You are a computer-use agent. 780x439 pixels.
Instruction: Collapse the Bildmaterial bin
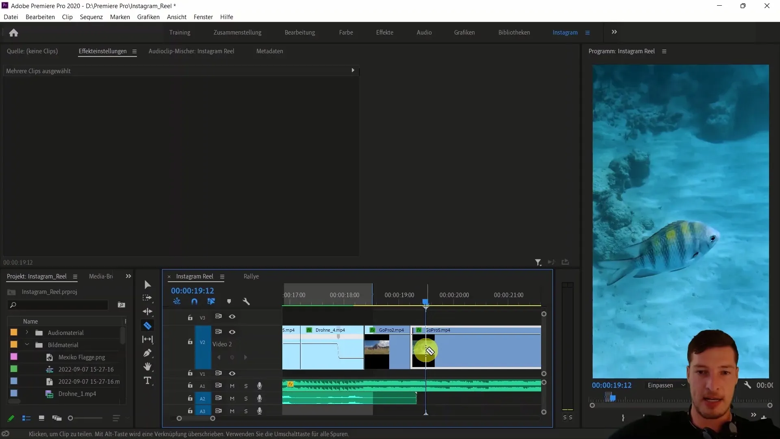[x=27, y=345]
